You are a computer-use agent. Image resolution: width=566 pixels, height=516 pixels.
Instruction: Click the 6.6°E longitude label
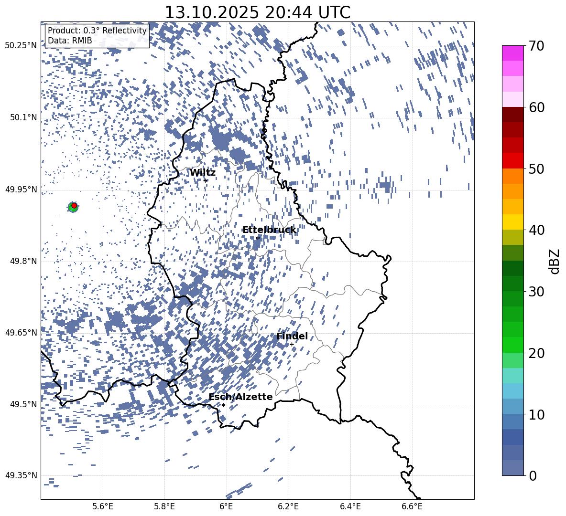pyautogui.click(x=412, y=506)
